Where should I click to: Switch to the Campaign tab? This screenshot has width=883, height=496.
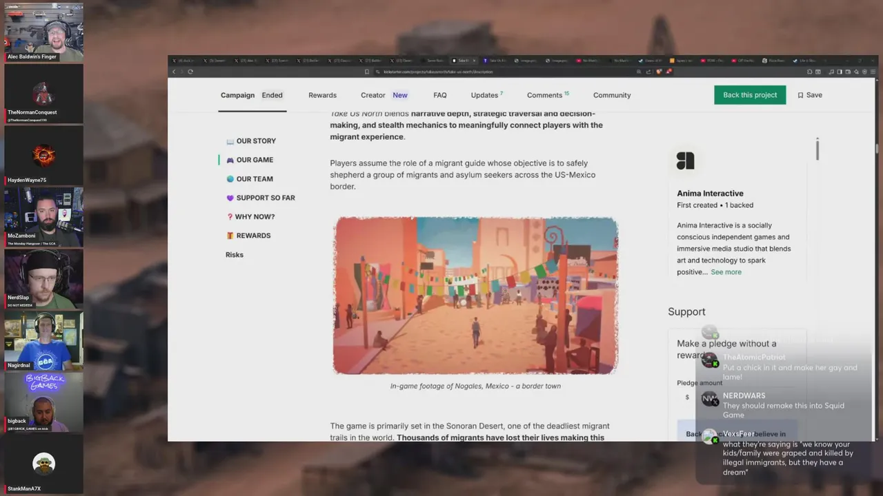(x=237, y=95)
